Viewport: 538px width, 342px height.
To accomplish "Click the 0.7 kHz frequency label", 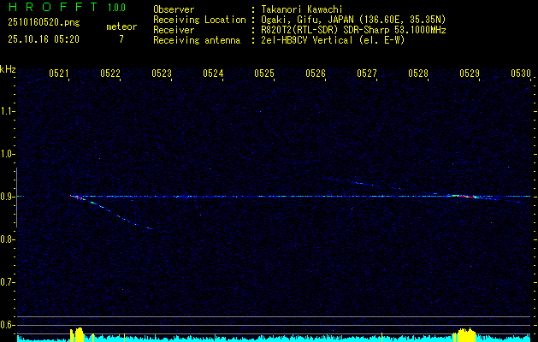I will [8, 282].
